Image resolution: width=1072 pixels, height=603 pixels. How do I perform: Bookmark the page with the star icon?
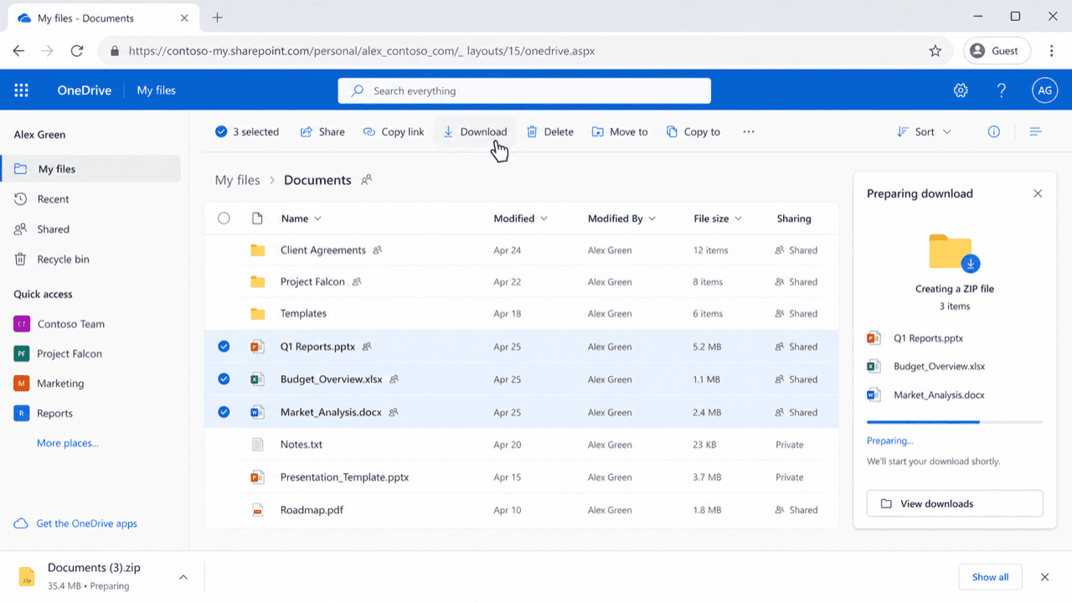pyautogui.click(x=935, y=51)
